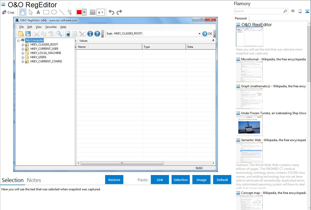Click the blue help question icon
The image size is (311, 210).
pyautogui.click(x=97, y=34)
